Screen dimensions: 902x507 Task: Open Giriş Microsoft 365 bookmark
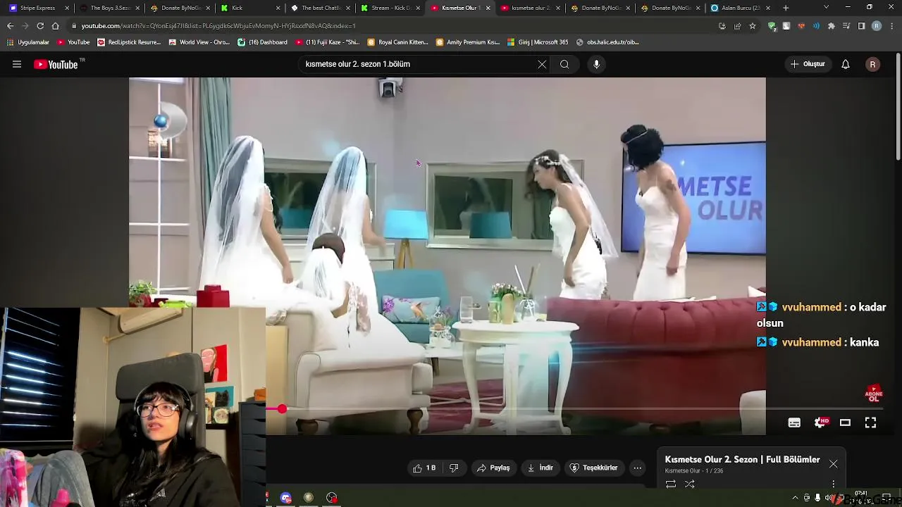pyautogui.click(x=538, y=42)
